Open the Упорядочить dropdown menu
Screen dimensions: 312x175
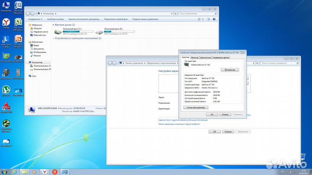pos(35,19)
